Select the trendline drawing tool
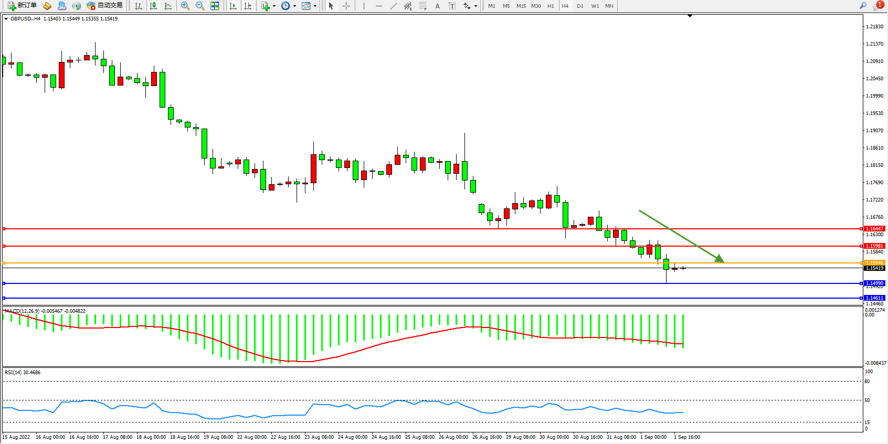This screenshot has width=888, height=444. [394, 6]
